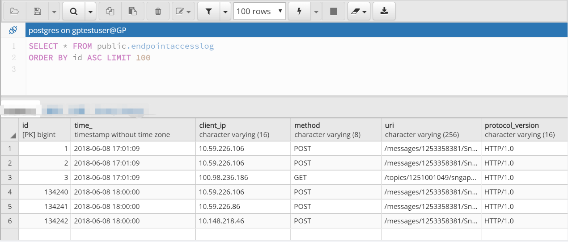Expand the Filter options dropdown arrow

point(225,11)
